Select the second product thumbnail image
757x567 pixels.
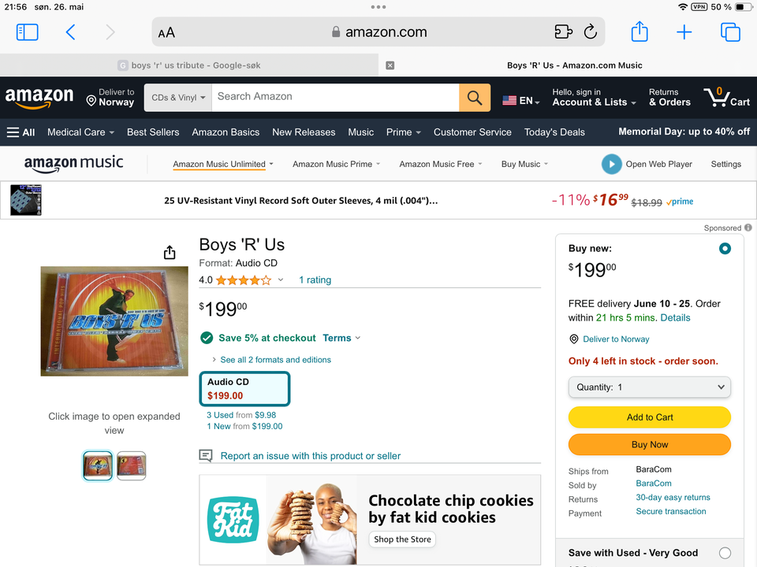coord(131,465)
